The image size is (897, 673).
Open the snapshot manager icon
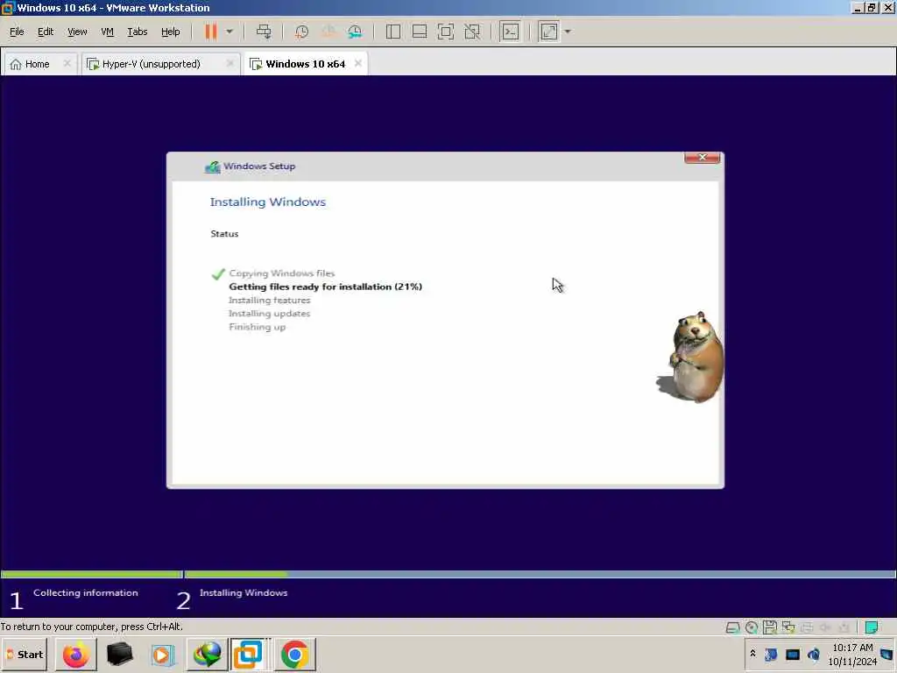tap(355, 32)
